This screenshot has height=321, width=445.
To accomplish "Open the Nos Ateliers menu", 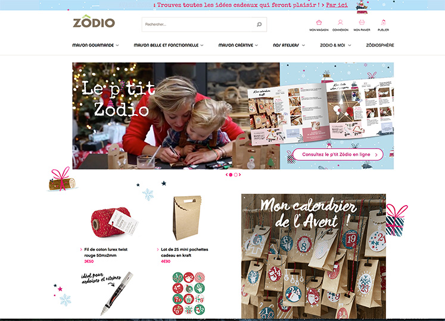I will 289,45.
